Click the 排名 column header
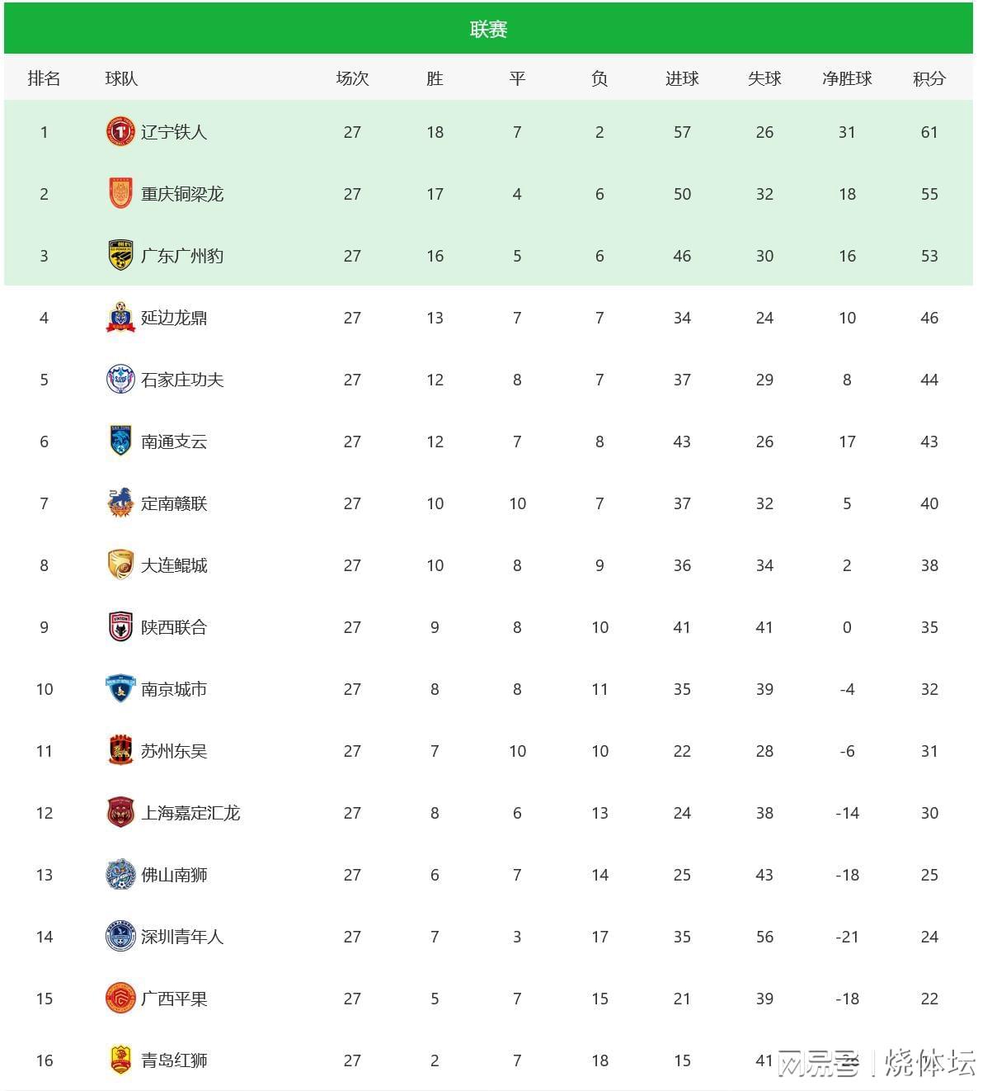This screenshot has height=1091, width=992. pos(44,78)
